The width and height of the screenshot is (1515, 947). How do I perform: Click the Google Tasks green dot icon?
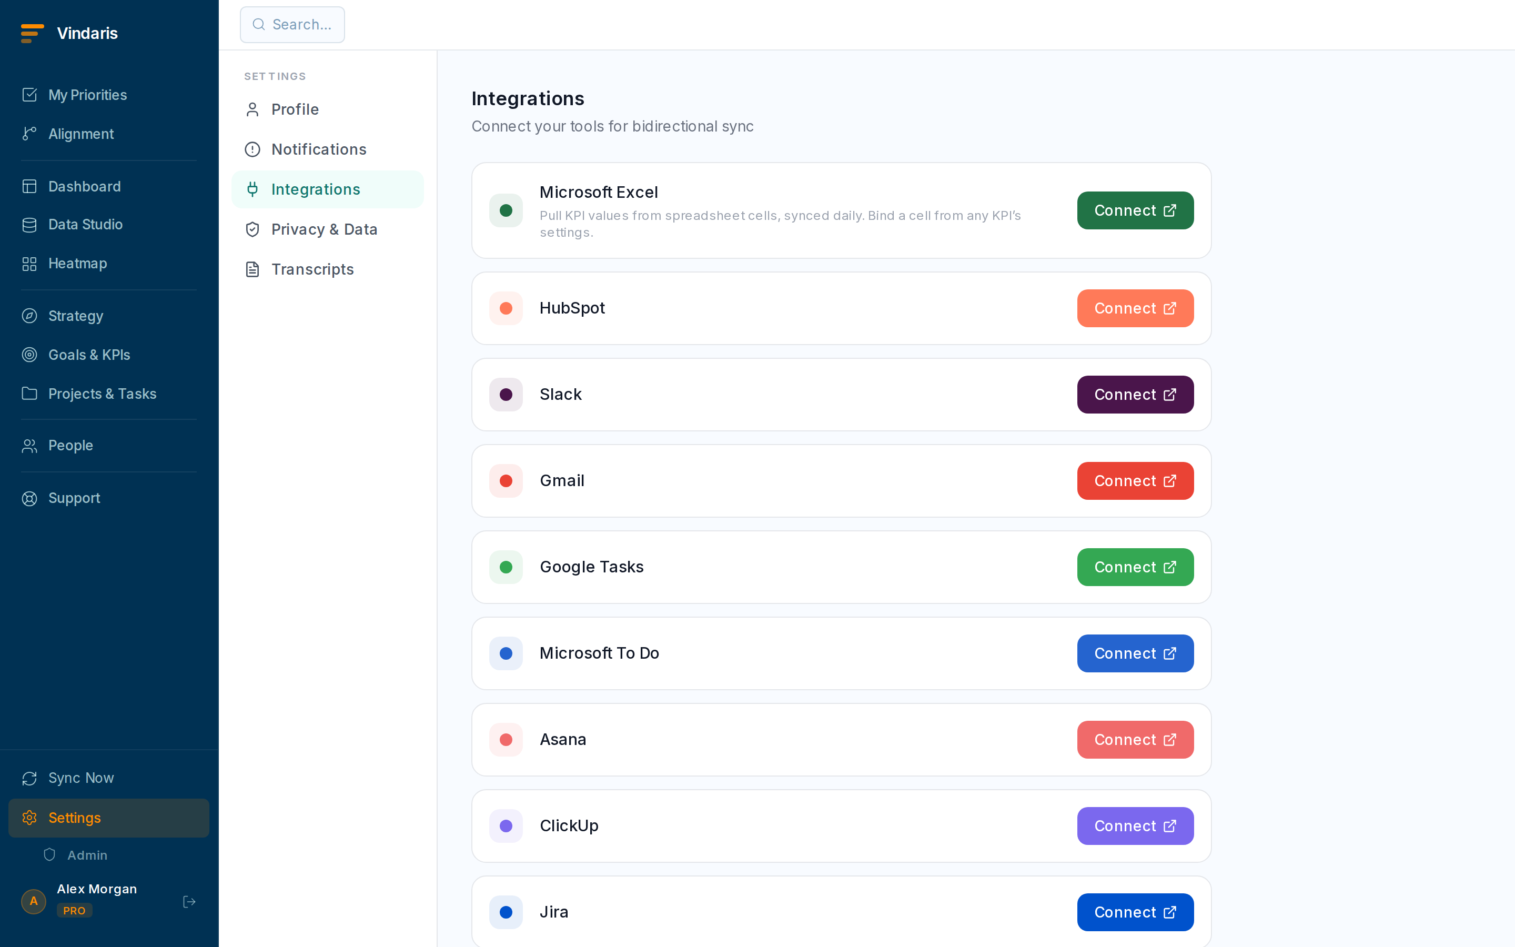(506, 568)
